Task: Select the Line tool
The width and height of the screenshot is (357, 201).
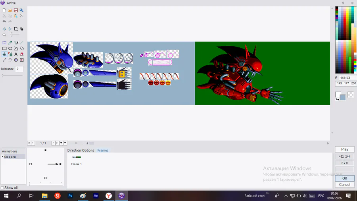Action: pos(21,43)
